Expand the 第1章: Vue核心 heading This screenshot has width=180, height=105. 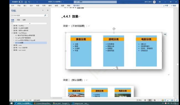coord(12,26)
